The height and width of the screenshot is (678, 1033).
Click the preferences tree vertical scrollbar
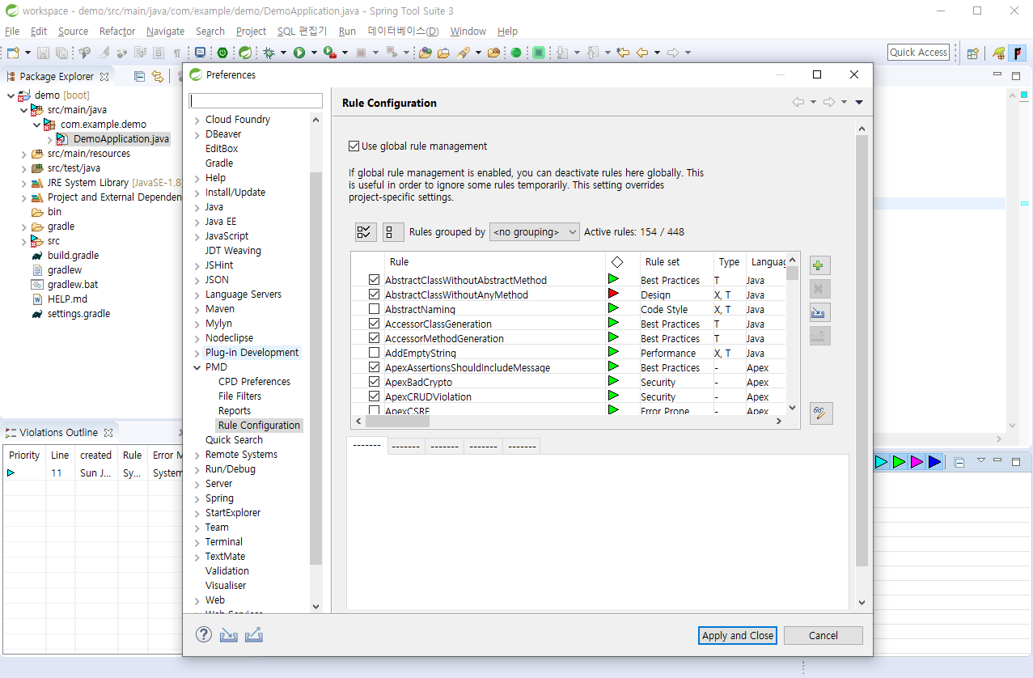[316, 368]
